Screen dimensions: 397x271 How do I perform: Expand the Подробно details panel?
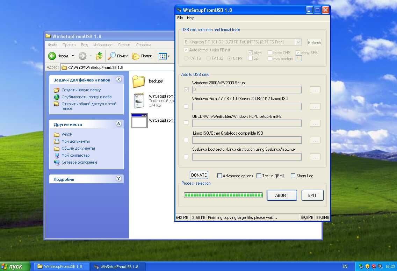click(x=118, y=179)
